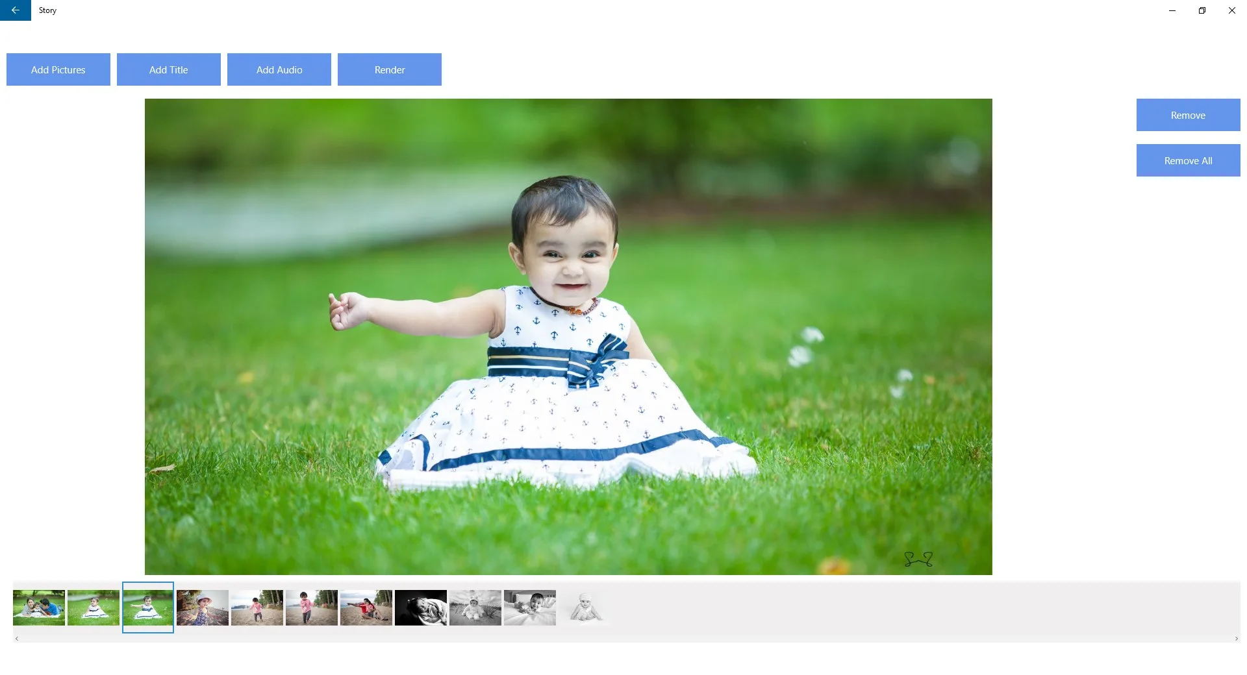Select the fifth thumbnail of child walking on beach

[257, 607]
